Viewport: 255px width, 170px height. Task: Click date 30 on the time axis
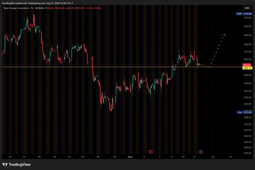click(x=115, y=157)
